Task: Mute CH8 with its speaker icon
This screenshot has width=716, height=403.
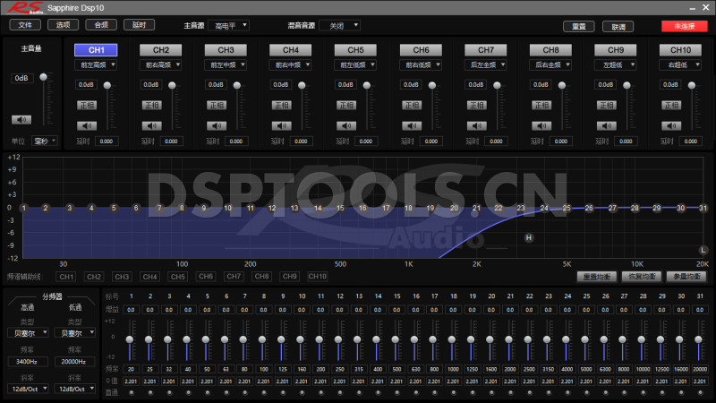Action: click(x=541, y=125)
